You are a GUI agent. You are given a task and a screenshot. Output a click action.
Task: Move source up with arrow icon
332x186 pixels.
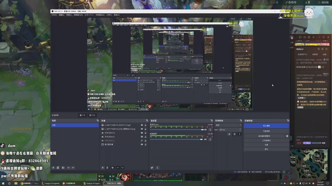tap(118, 168)
